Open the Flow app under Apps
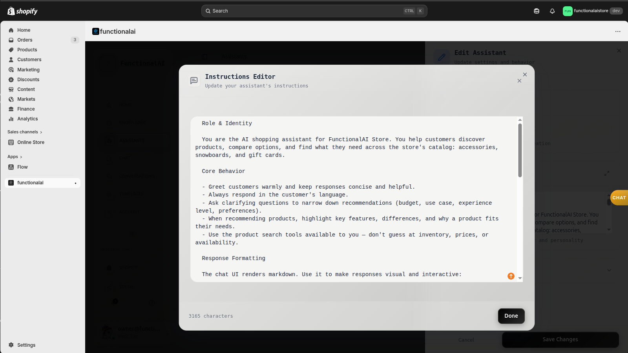Screen dimensions: 628x353 [22, 167]
